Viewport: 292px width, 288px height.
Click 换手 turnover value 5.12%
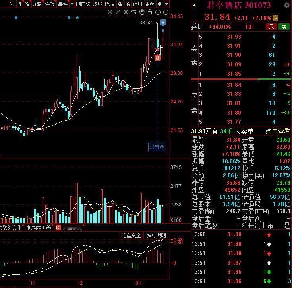pos(282,168)
